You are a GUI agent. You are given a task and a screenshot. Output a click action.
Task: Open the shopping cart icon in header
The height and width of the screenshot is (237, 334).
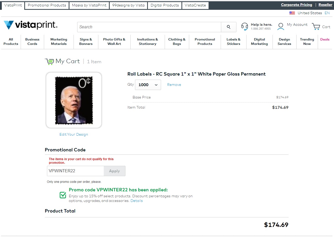[316, 27]
